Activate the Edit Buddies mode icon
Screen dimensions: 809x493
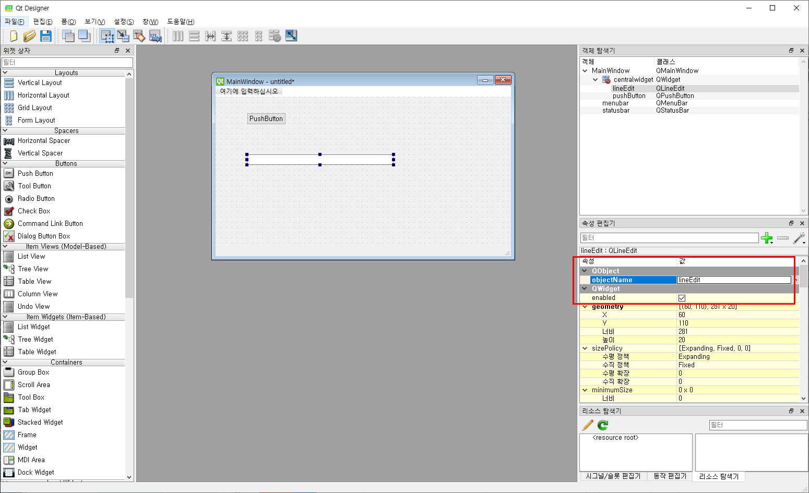(139, 36)
